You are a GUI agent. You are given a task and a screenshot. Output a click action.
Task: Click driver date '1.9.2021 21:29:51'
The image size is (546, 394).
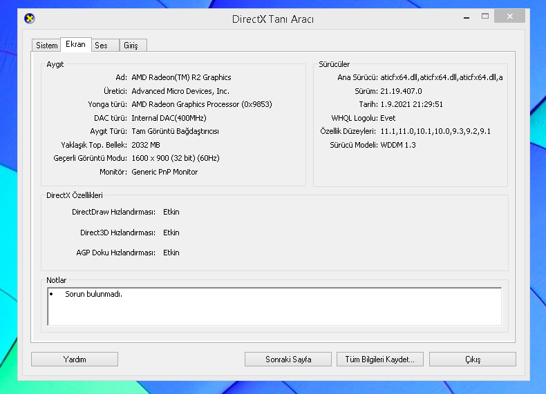coord(412,104)
